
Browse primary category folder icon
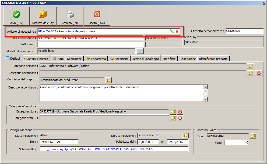[251, 66]
